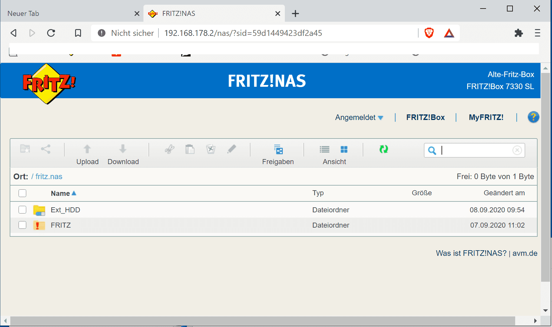The width and height of the screenshot is (552, 327).
Task: Click the share icon in toolbar
Action: pos(46,149)
